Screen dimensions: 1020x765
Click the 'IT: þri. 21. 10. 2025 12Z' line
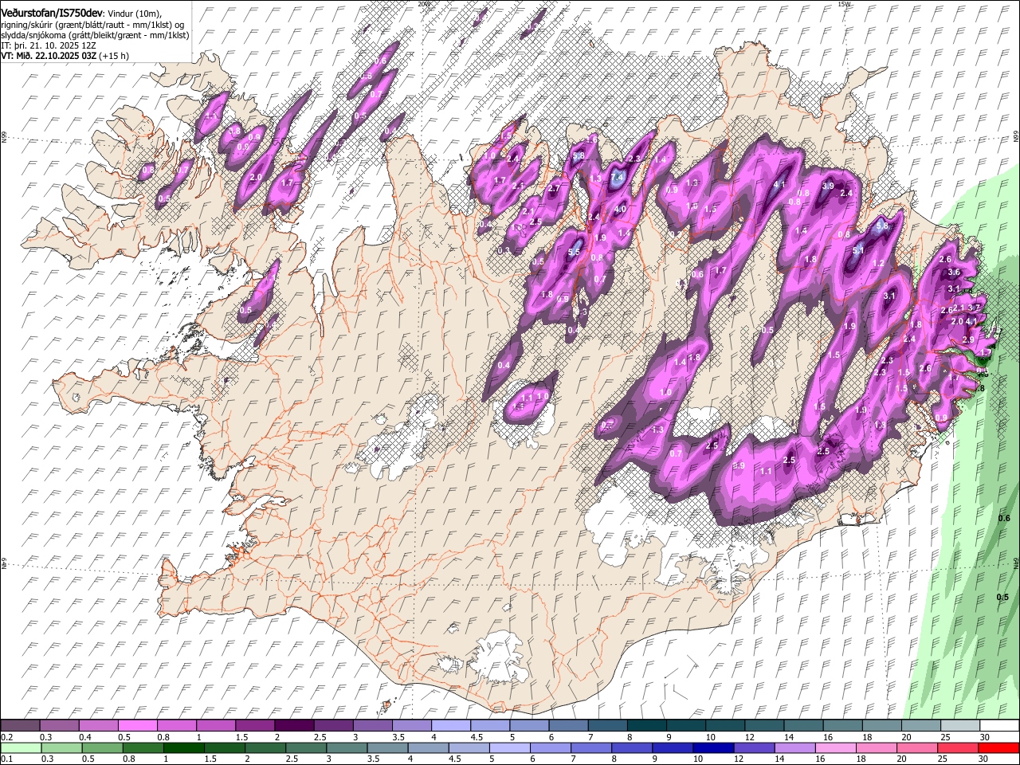point(50,46)
